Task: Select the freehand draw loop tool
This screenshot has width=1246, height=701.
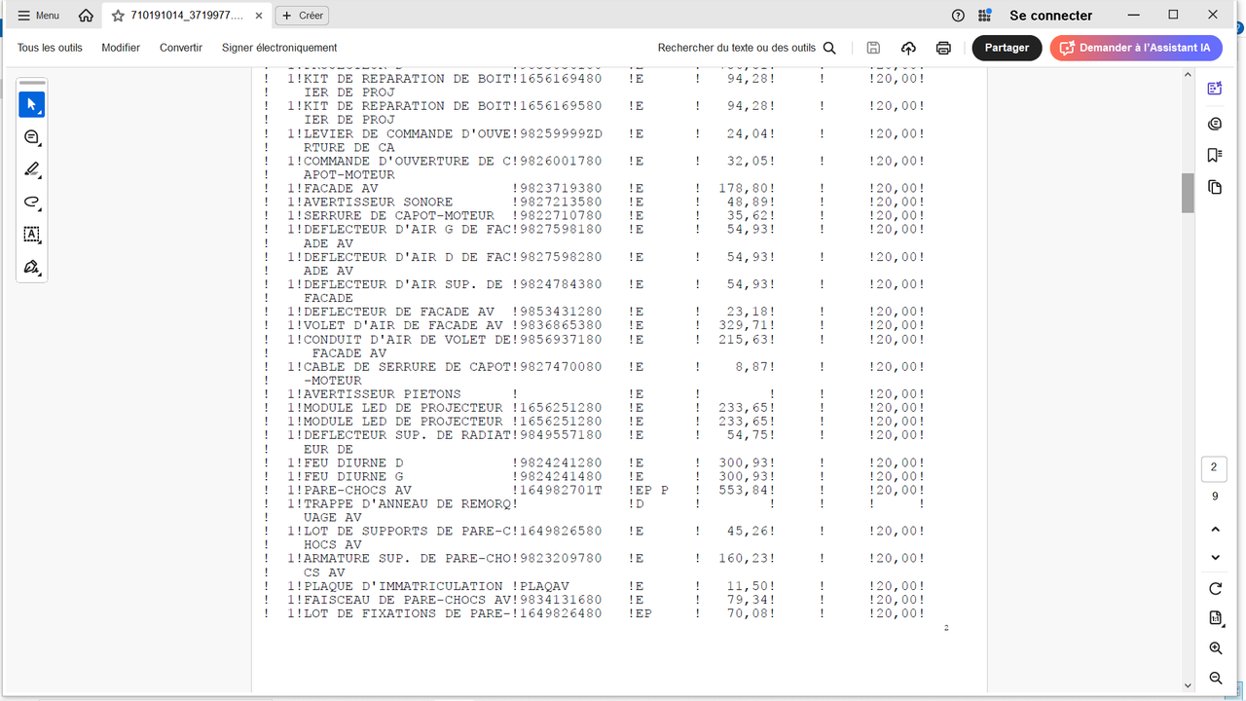Action: 32,203
